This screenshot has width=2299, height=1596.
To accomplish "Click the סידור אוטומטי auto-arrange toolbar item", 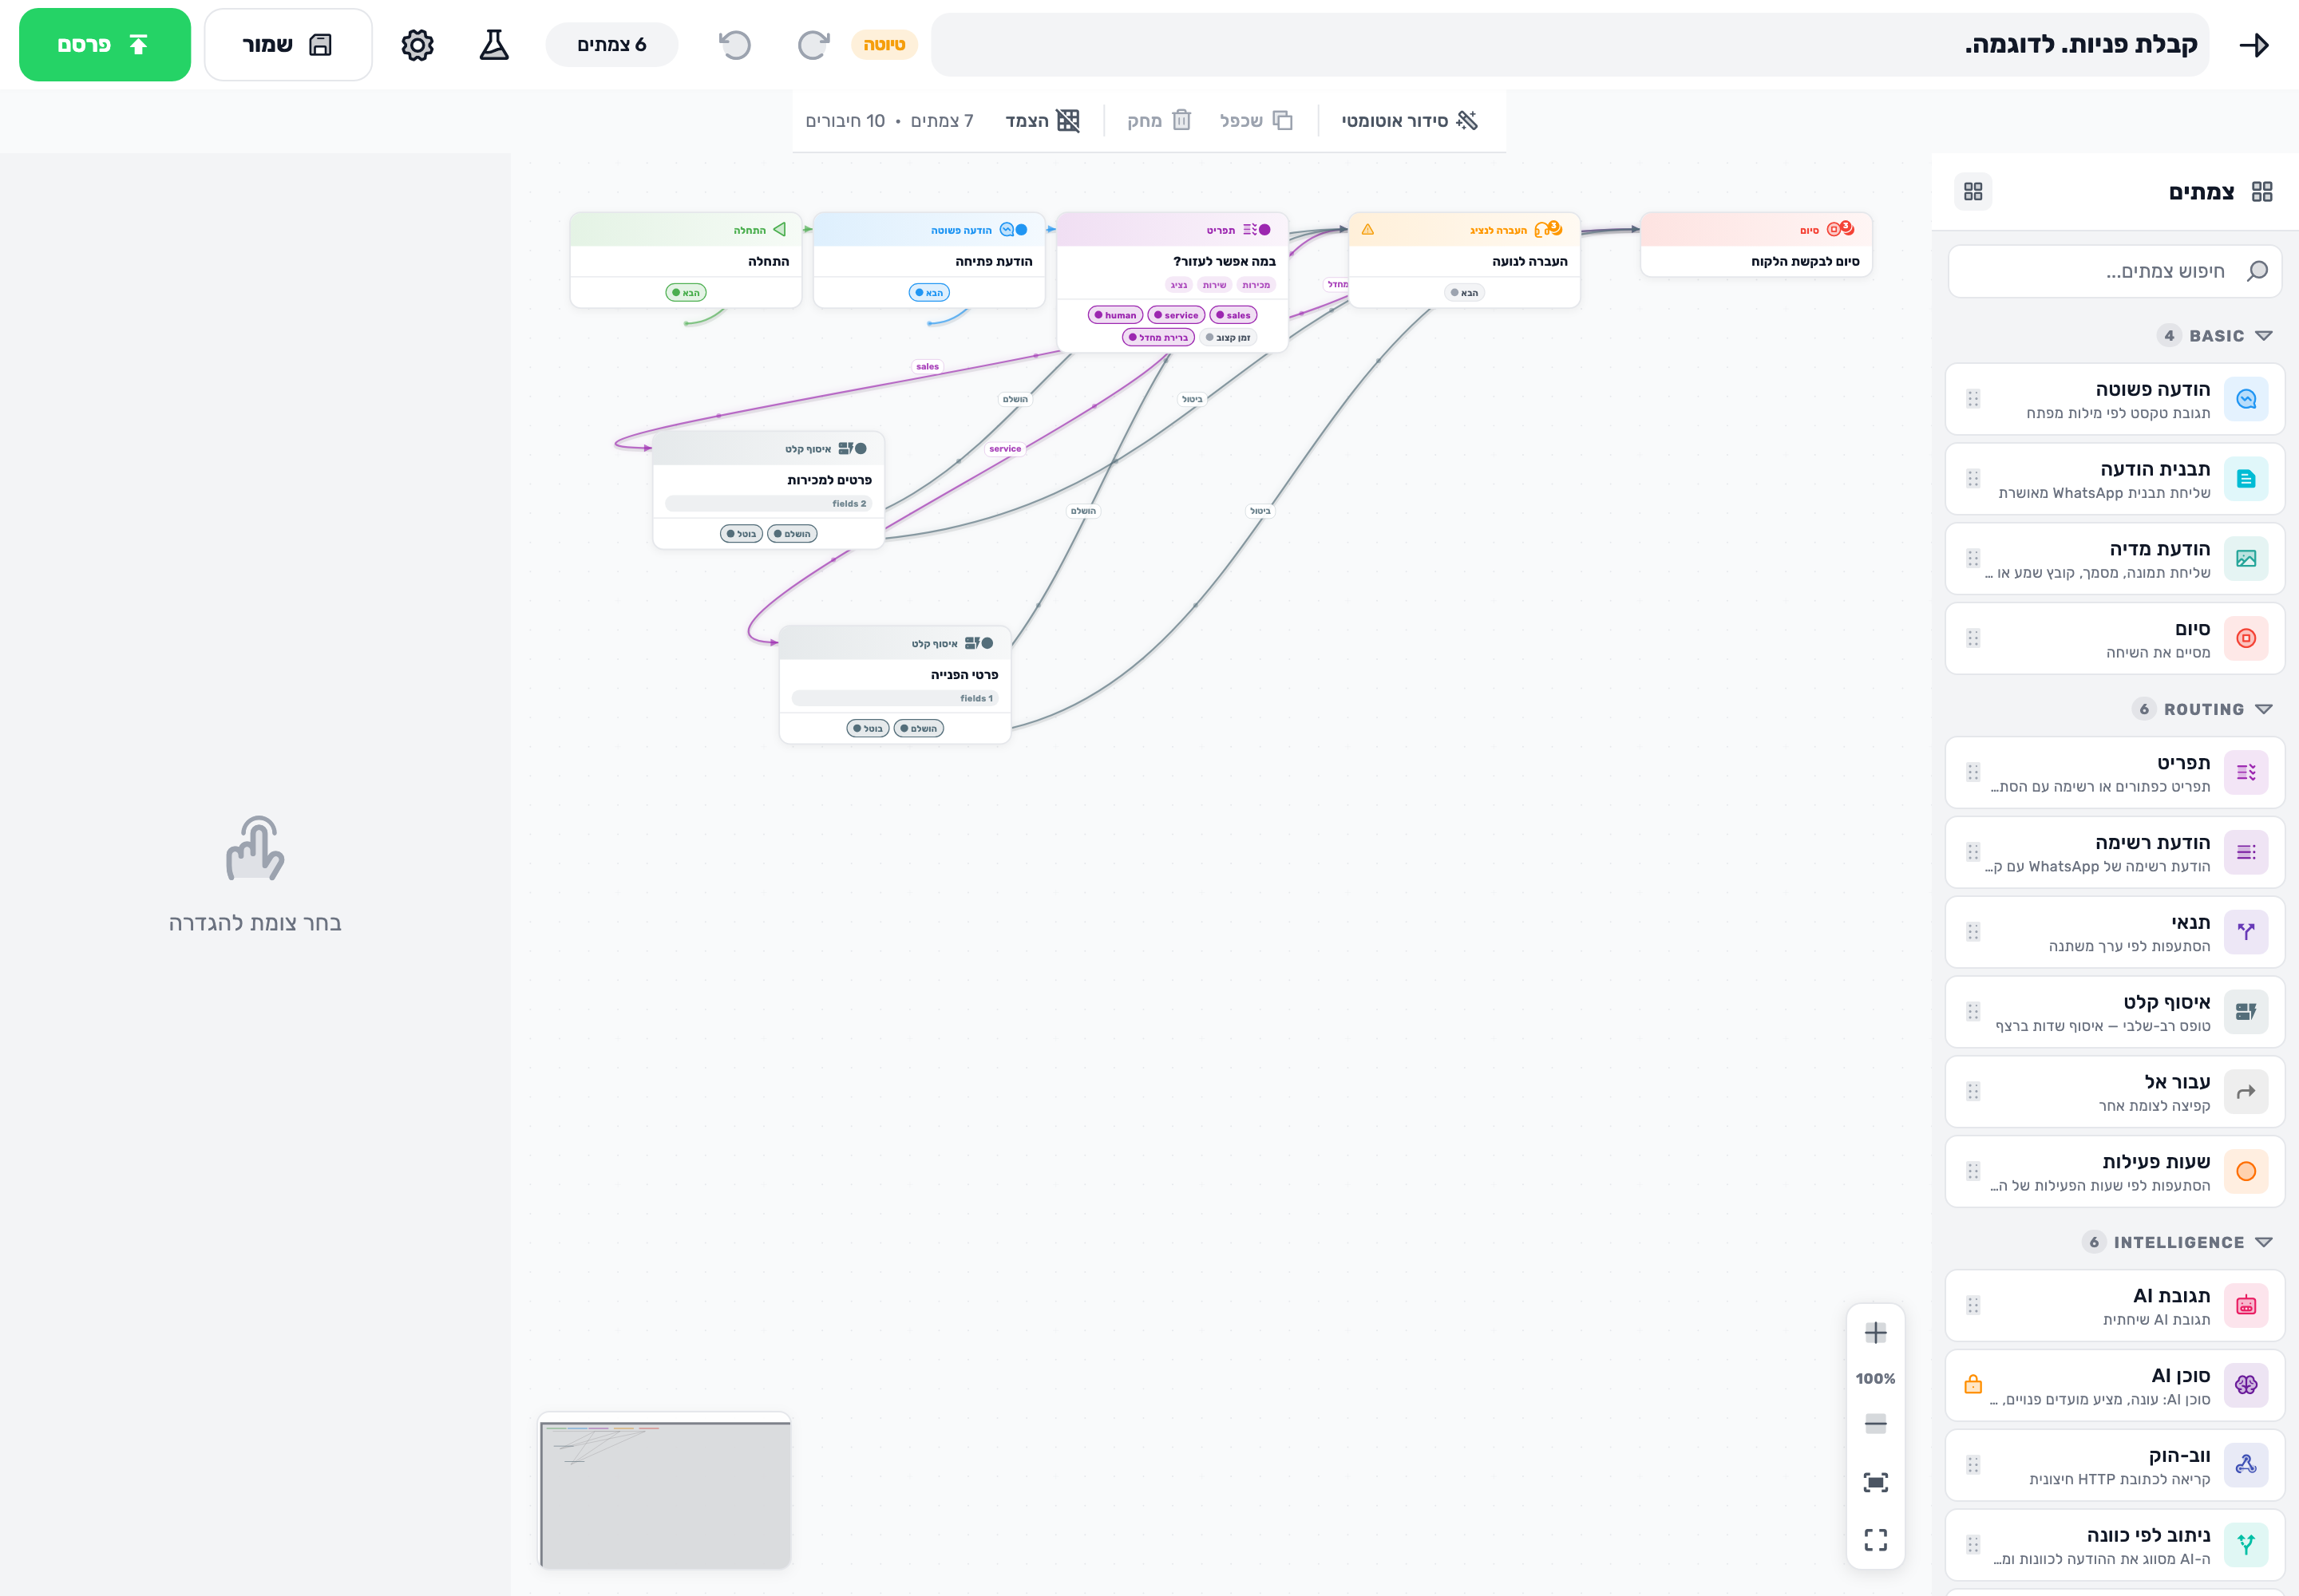I will pos(1410,121).
